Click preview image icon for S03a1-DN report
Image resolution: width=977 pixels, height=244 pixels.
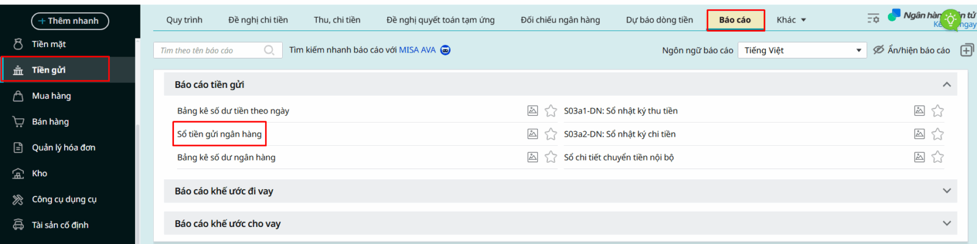(919, 110)
